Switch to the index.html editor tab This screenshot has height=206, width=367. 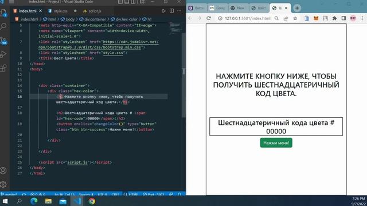point(28,11)
